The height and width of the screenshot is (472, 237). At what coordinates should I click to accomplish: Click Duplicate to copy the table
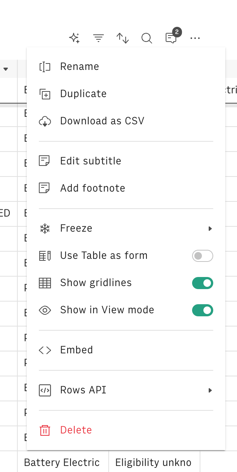pos(83,94)
